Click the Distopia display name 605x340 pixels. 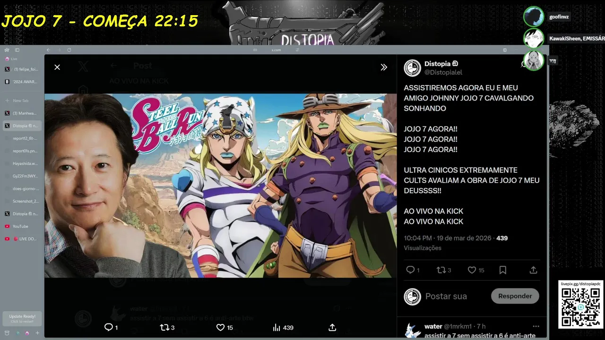(x=438, y=64)
